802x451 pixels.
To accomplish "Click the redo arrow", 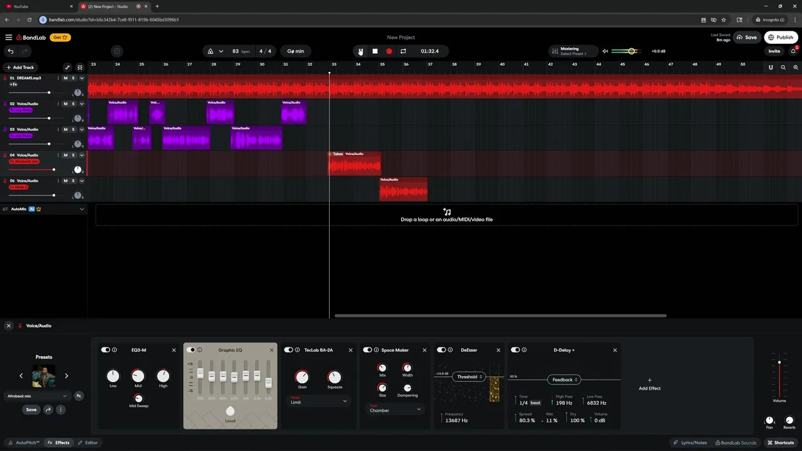I will pos(25,51).
